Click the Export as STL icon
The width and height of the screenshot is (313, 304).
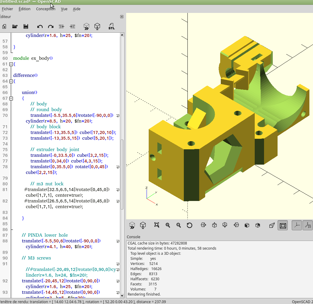click(111, 26)
